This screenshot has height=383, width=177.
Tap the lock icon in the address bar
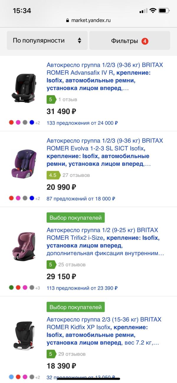coord(68,21)
